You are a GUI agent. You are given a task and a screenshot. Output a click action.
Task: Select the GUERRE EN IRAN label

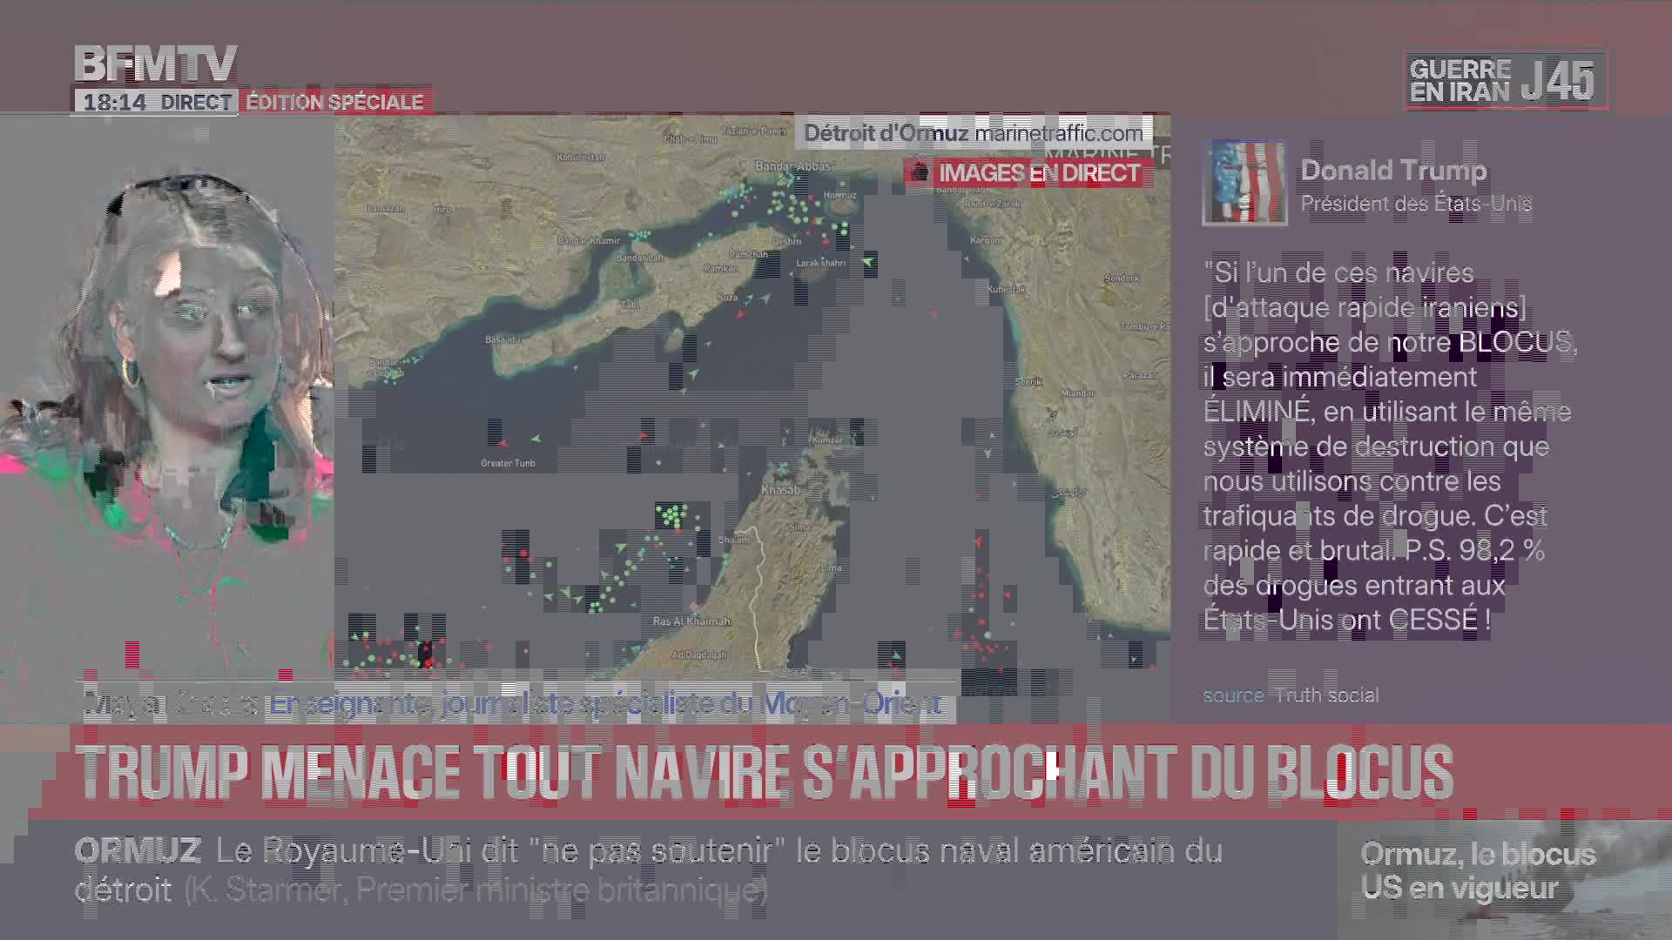point(1460,81)
